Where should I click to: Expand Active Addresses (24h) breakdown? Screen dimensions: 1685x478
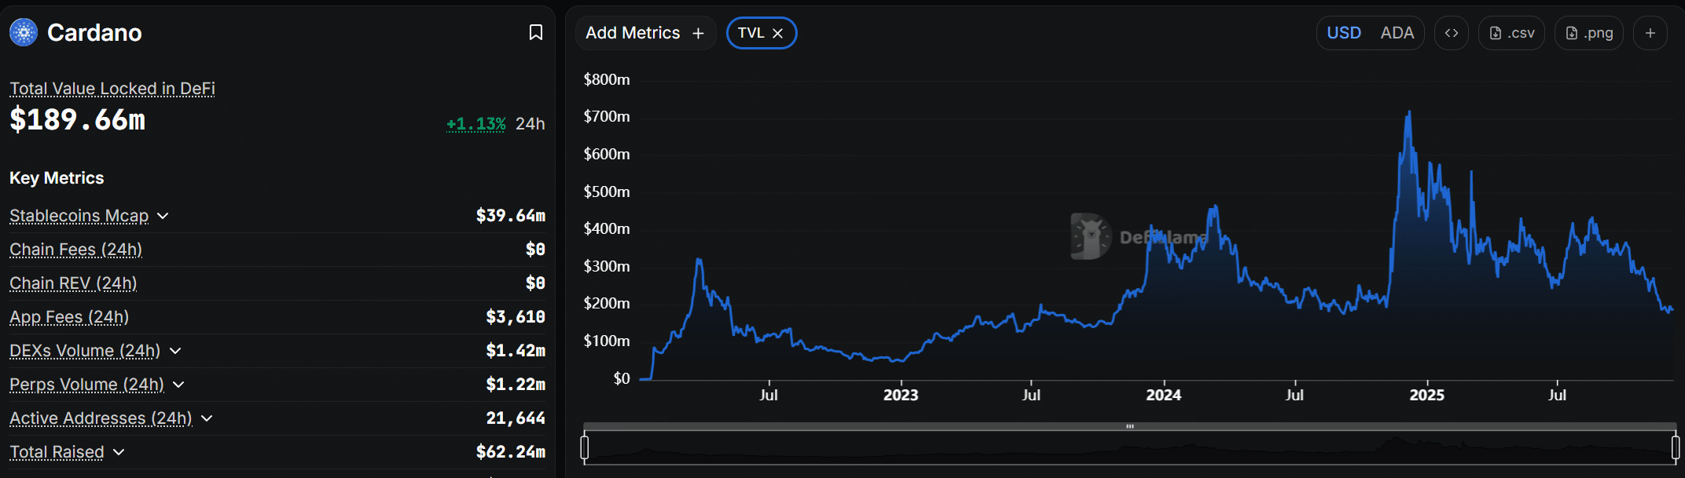(x=207, y=418)
